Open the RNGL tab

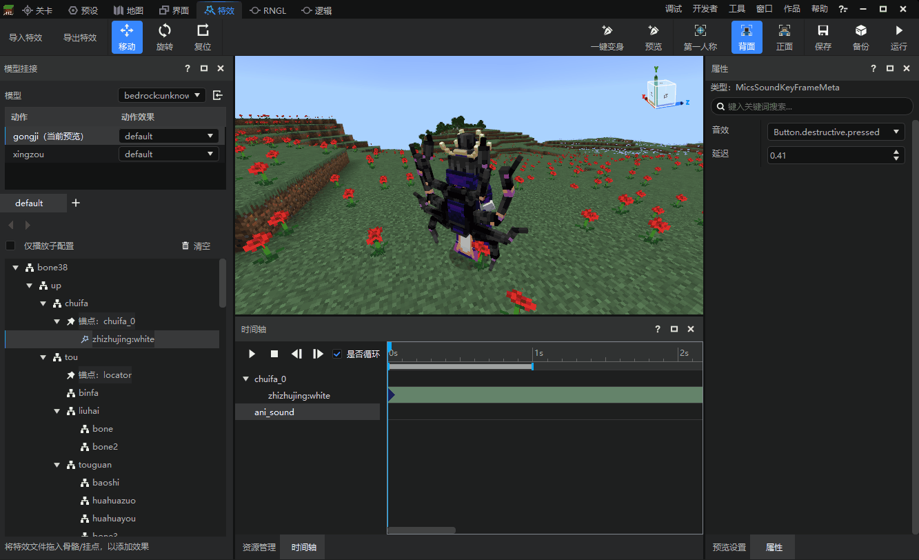(268, 10)
